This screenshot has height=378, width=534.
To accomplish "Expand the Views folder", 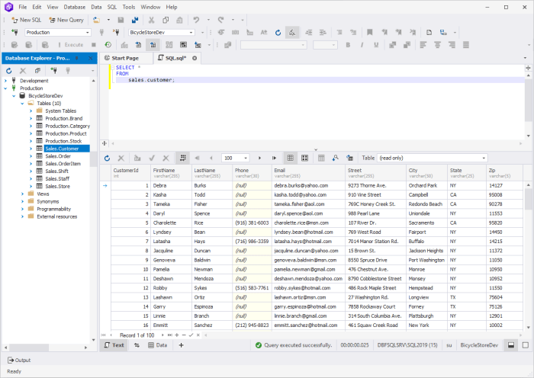I will click(22, 194).
